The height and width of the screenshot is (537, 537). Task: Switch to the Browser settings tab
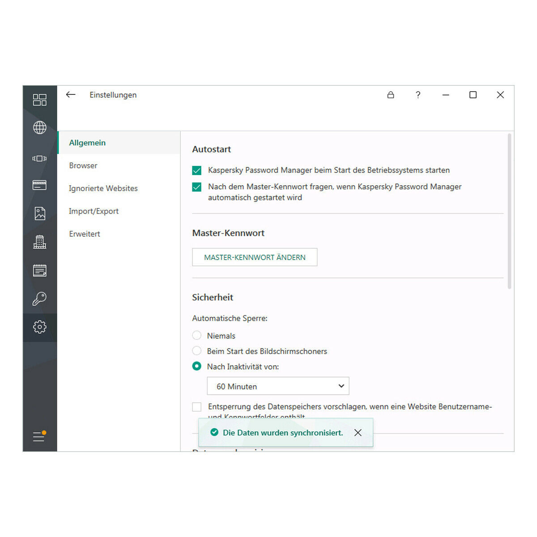coord(83,166)
